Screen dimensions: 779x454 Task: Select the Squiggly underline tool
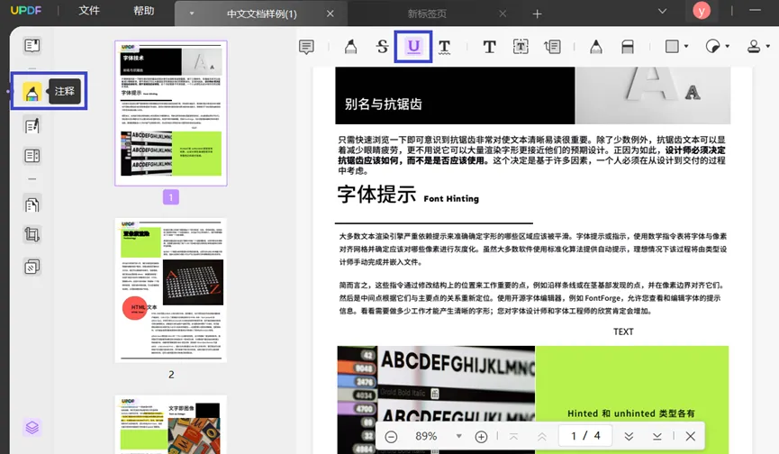[x=445, y=47]
